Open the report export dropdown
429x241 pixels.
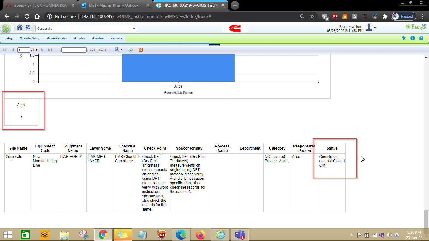pos(118,50)
